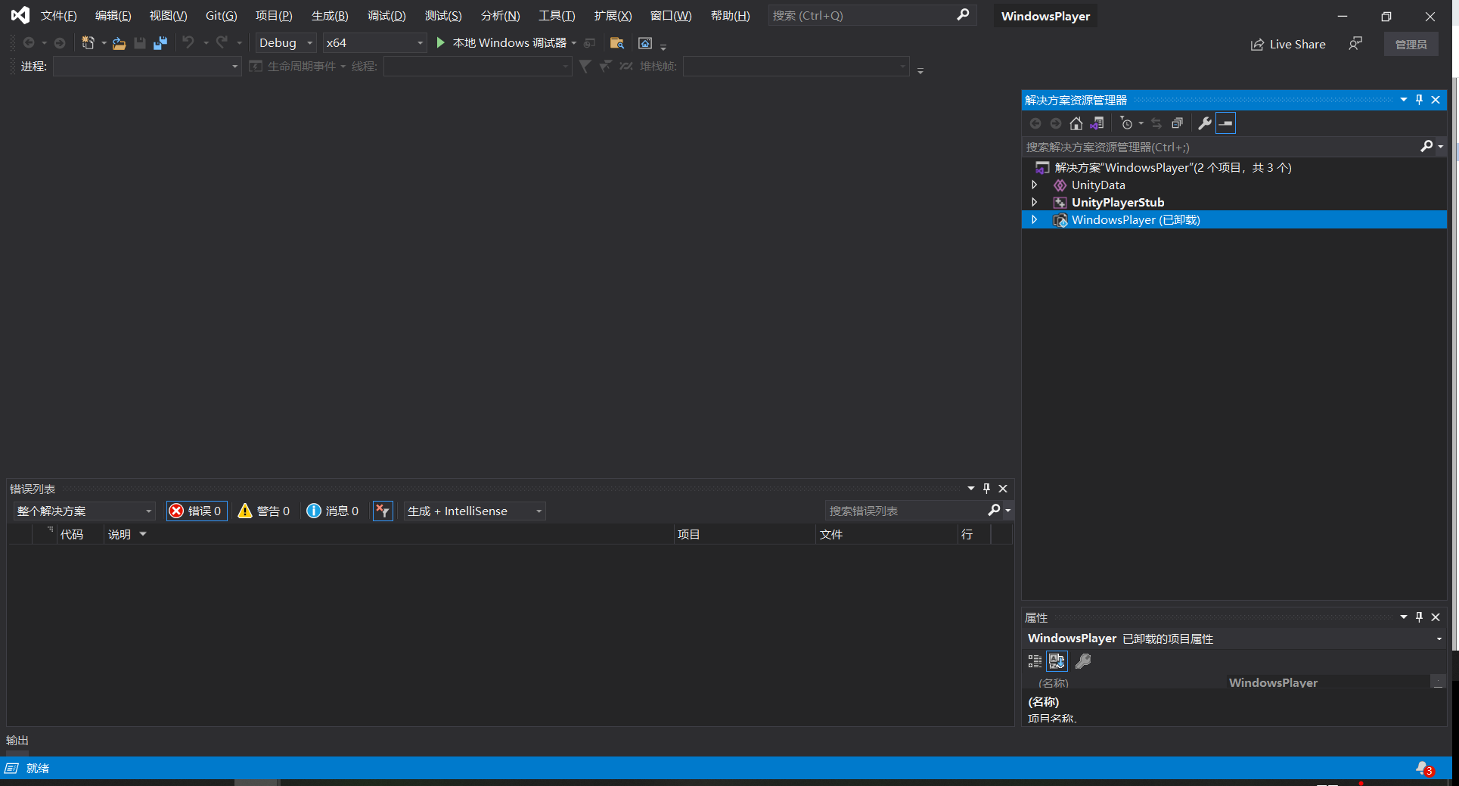Open the 调试(D) menu
The height and width of the screenshot is (786, 1459).
(x=386, y=16)
